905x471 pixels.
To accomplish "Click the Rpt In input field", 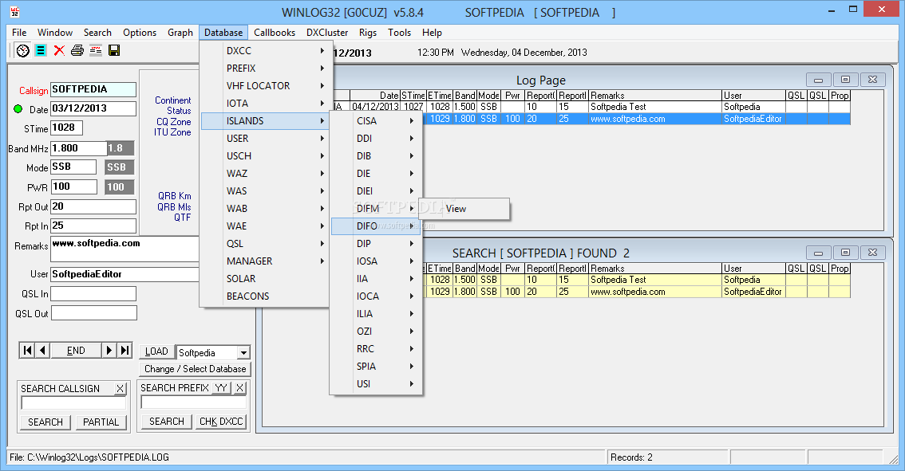I will click(x=93, y=226).
